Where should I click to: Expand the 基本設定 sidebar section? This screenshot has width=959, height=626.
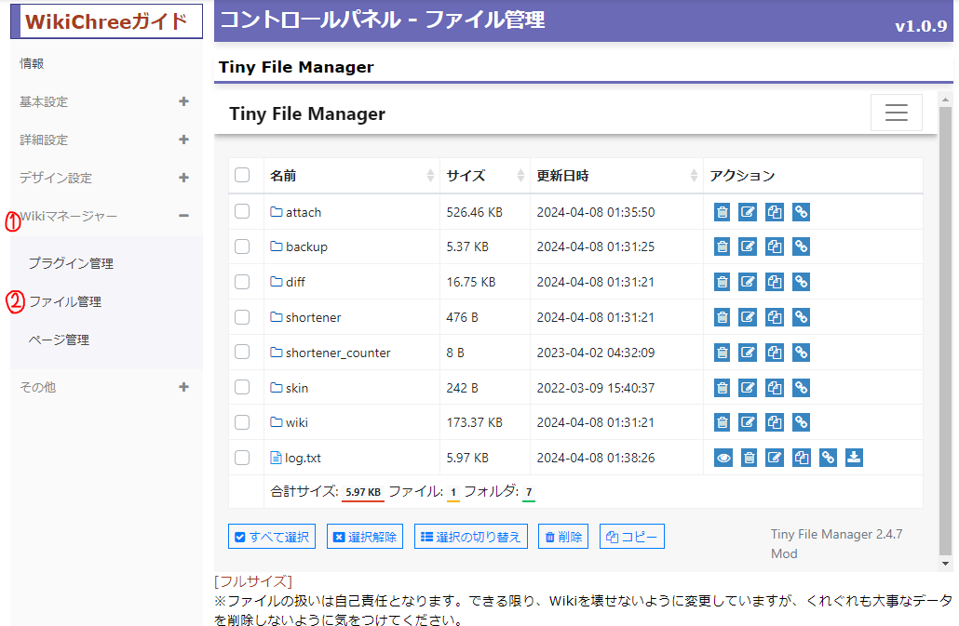click(x=183, y=101)
